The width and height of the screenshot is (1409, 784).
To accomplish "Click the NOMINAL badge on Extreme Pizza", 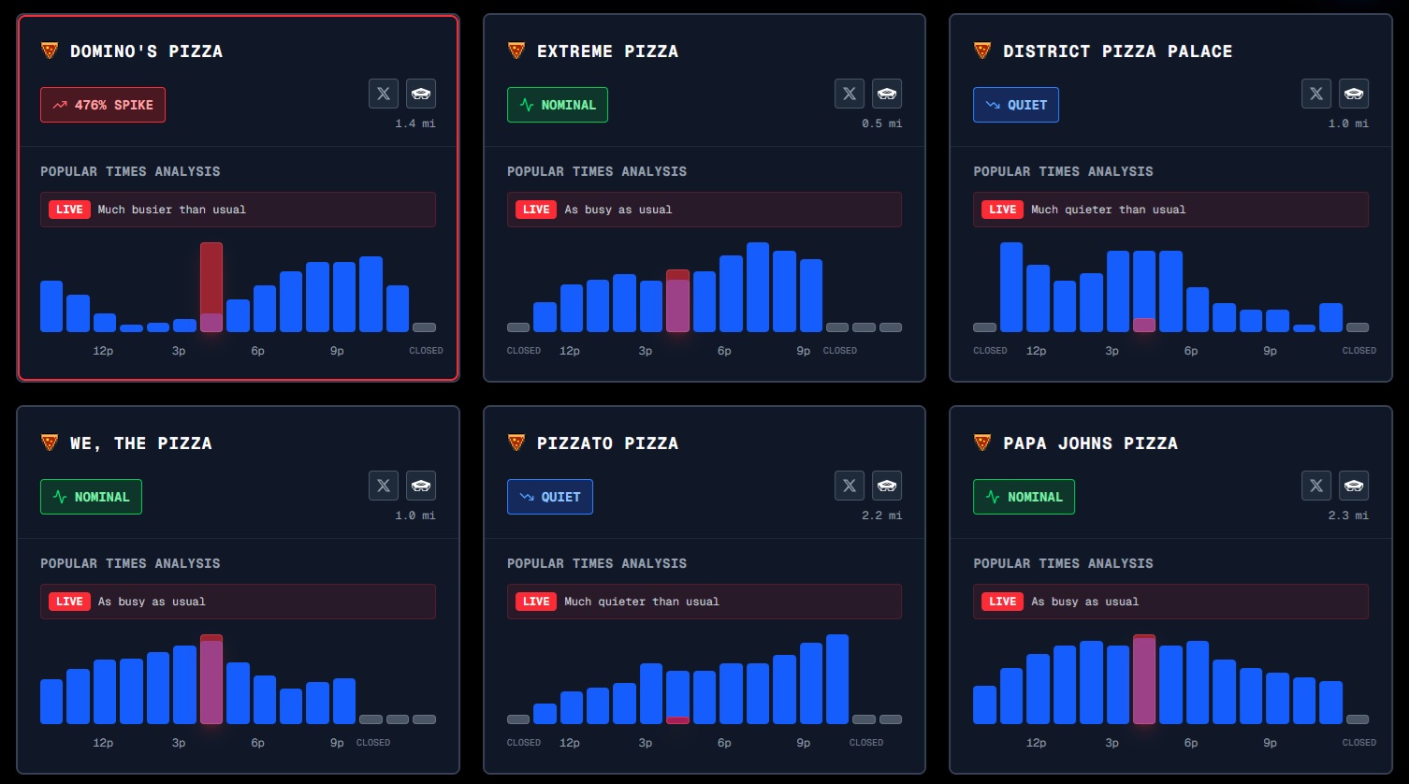I will point(558,105).
